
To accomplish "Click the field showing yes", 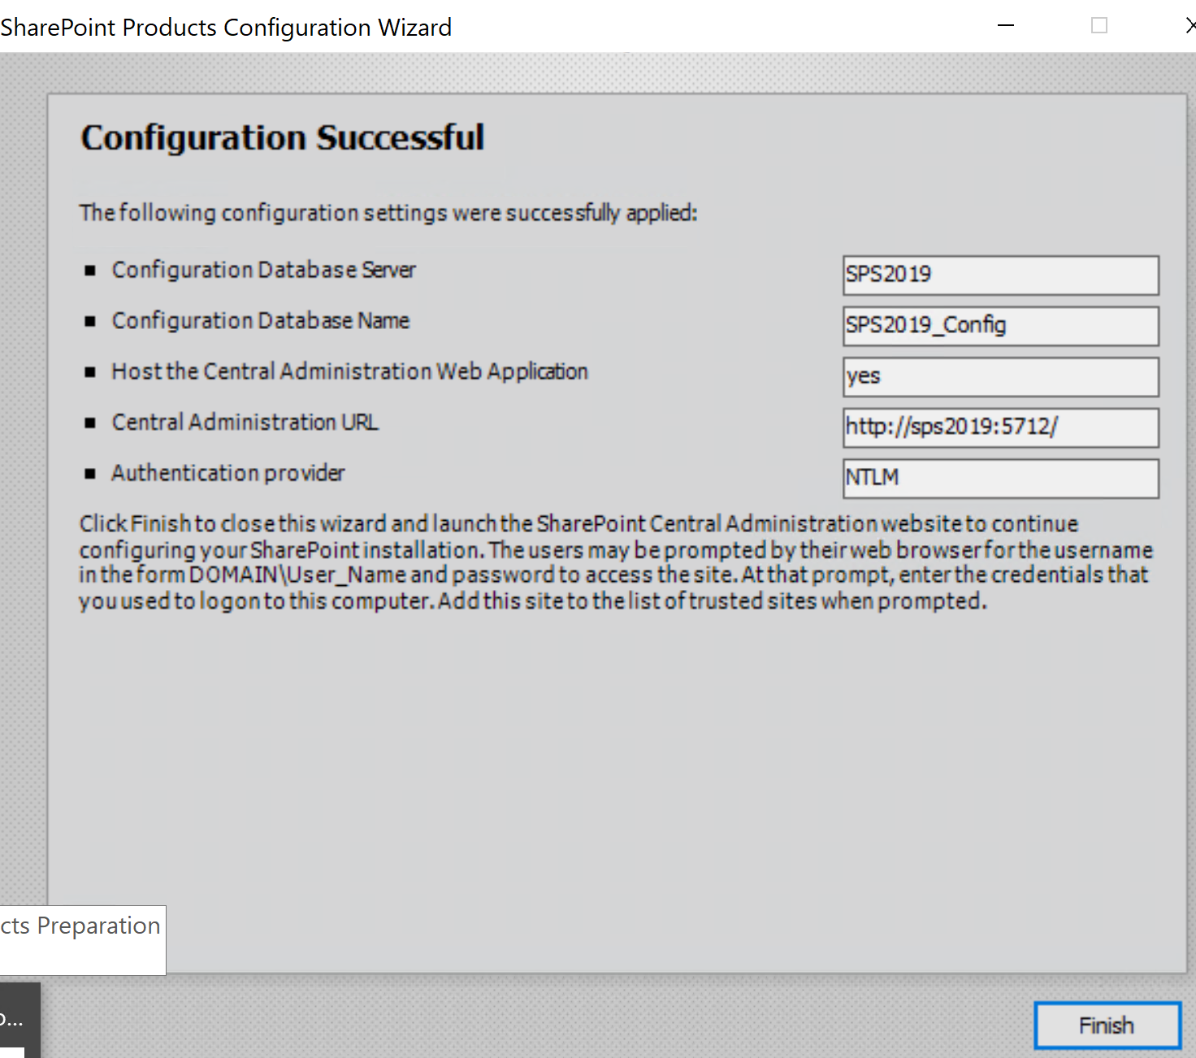I will tap(999, 376).
